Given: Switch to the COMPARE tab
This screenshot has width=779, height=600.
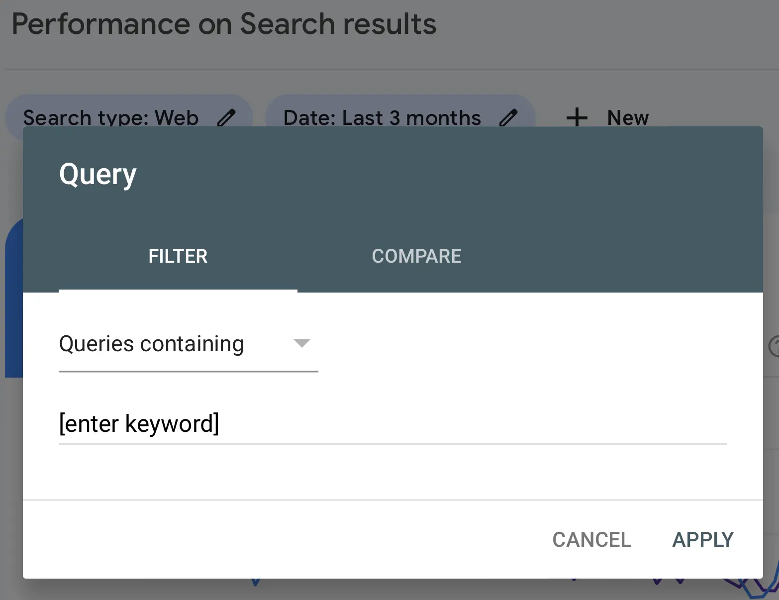Looking at the screenshot, I should pos(416,256).
